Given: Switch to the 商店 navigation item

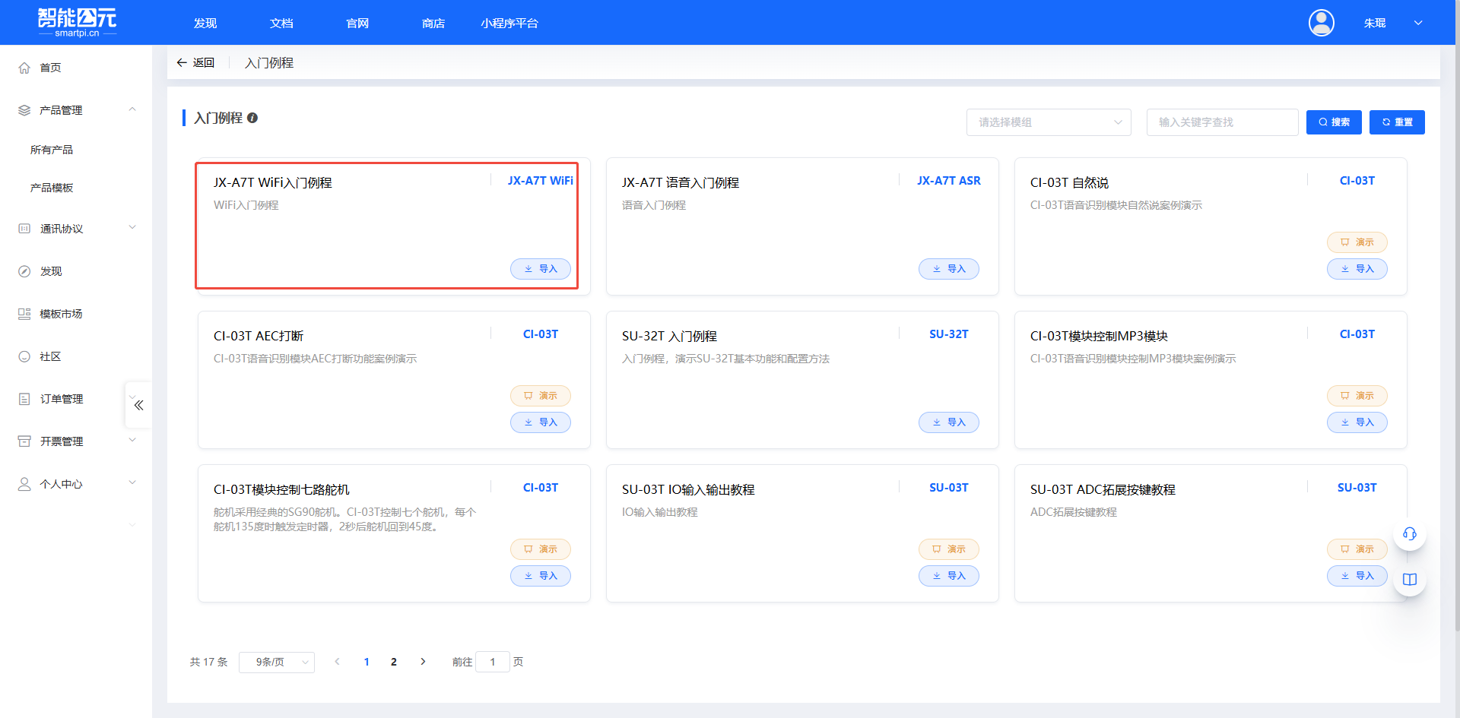Looking at the screenshot, I should point(433,24).
